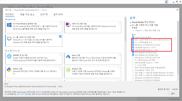
Task: Click the Windows (3) section heading
Action: [x=10, y=19]
